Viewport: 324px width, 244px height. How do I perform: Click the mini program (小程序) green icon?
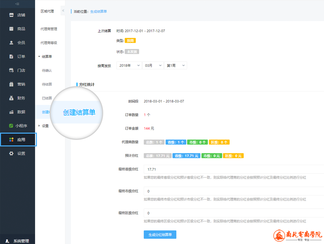[x=11, y=126]
